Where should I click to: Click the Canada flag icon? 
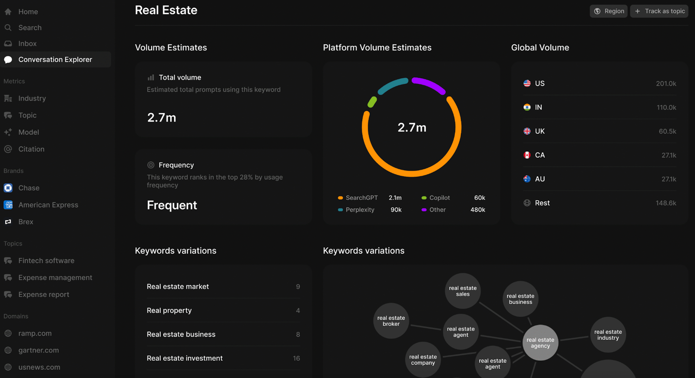[x=527, y=155]
